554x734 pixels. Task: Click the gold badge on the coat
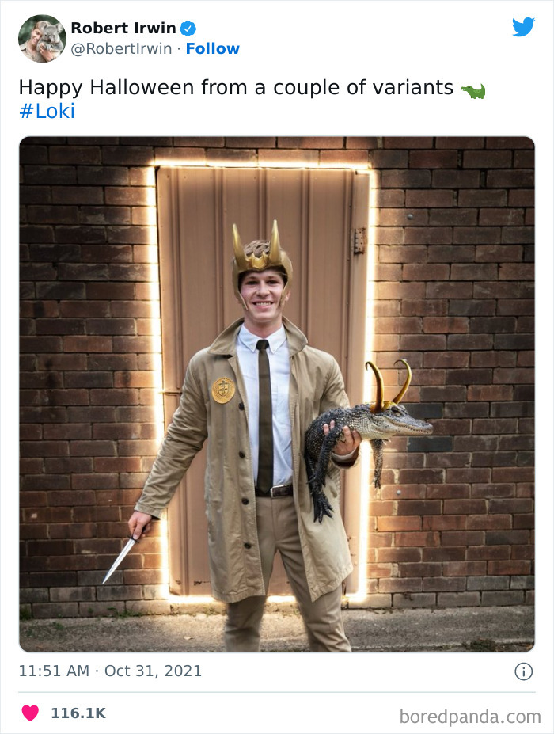click(x=223, y=390)
